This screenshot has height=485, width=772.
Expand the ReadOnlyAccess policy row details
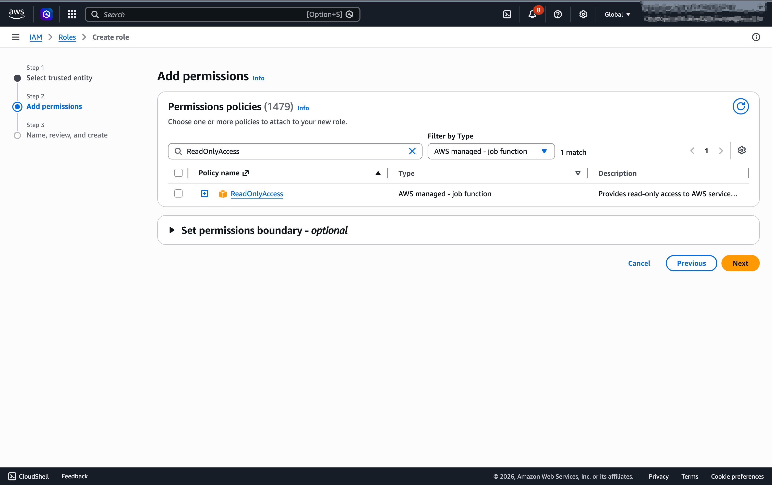click(x=204, y=194)
